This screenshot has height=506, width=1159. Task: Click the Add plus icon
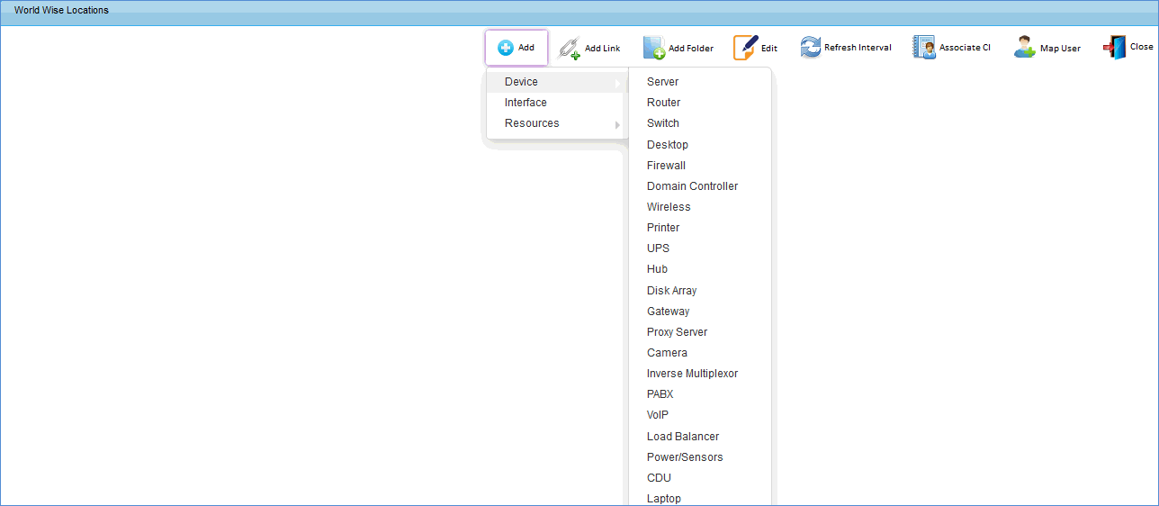[x=506, y=48]
